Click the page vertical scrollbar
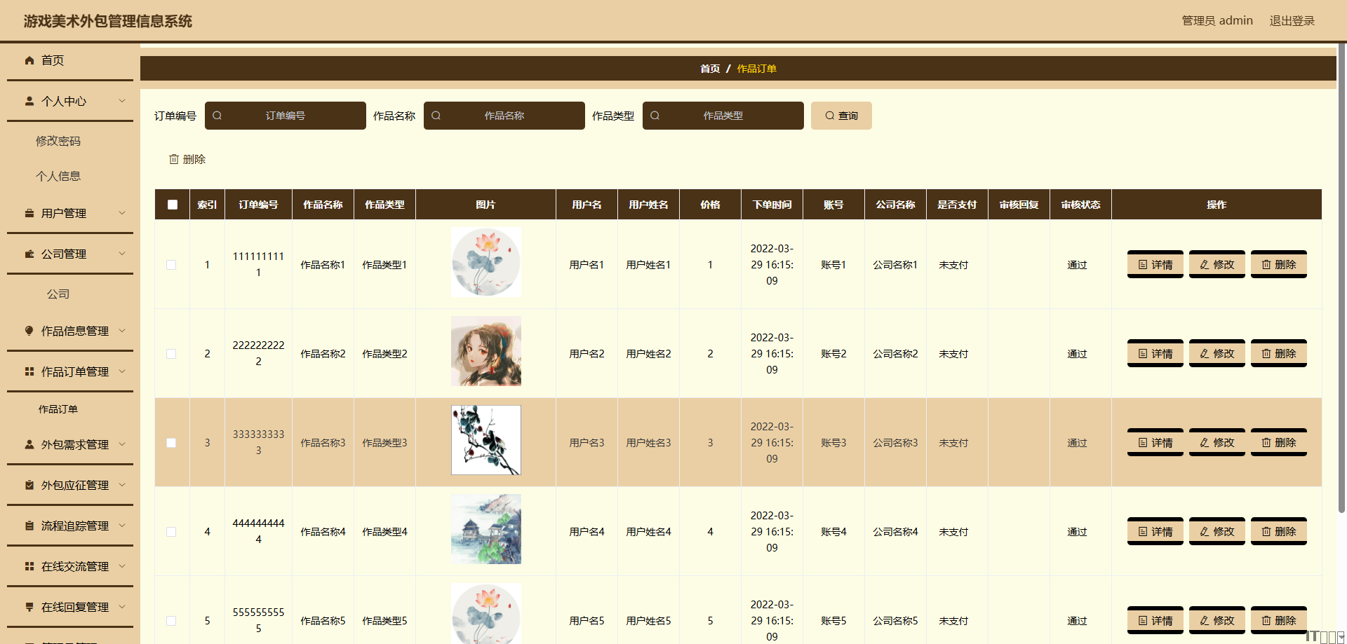1347x644 pixels. coord(1341,280)
